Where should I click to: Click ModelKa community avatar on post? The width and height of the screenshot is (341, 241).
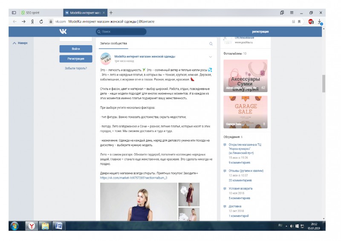point(106,58)
